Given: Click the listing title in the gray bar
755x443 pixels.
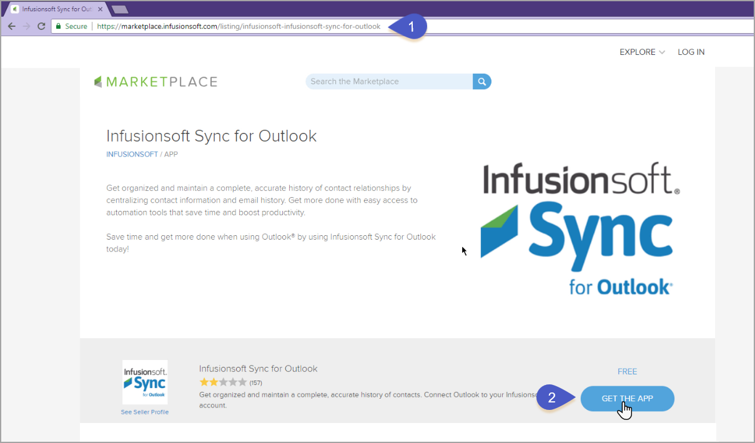Looking at the screenshot, I should [x=258, y=369].
